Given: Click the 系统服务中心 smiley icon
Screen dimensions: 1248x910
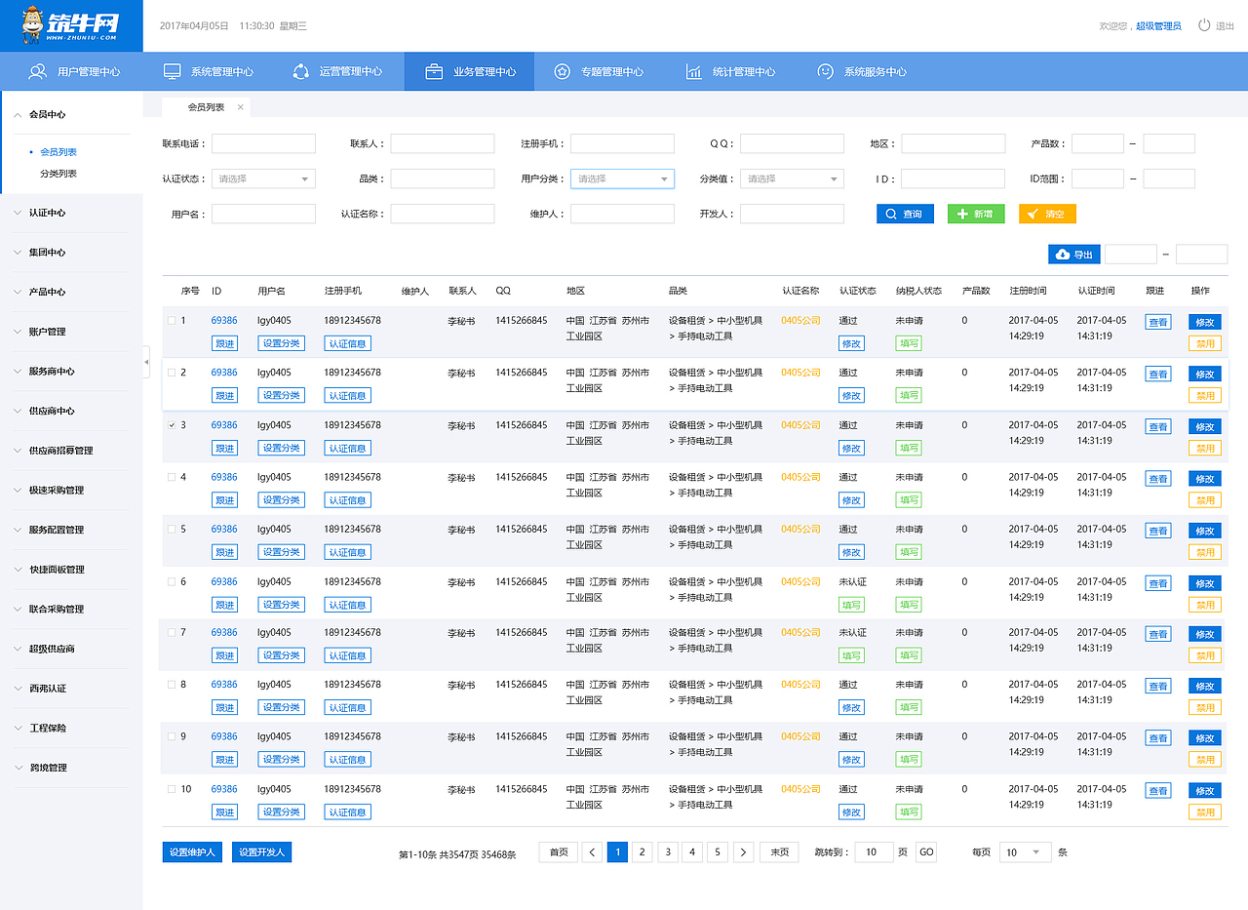Looking at the screenshot, I should (826, 71).
